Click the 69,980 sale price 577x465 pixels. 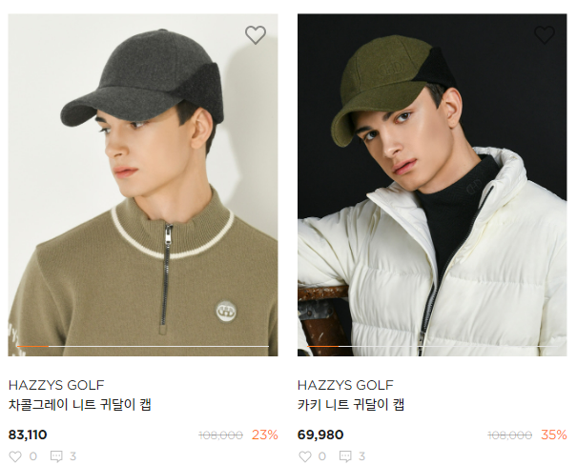coord(320,435)
